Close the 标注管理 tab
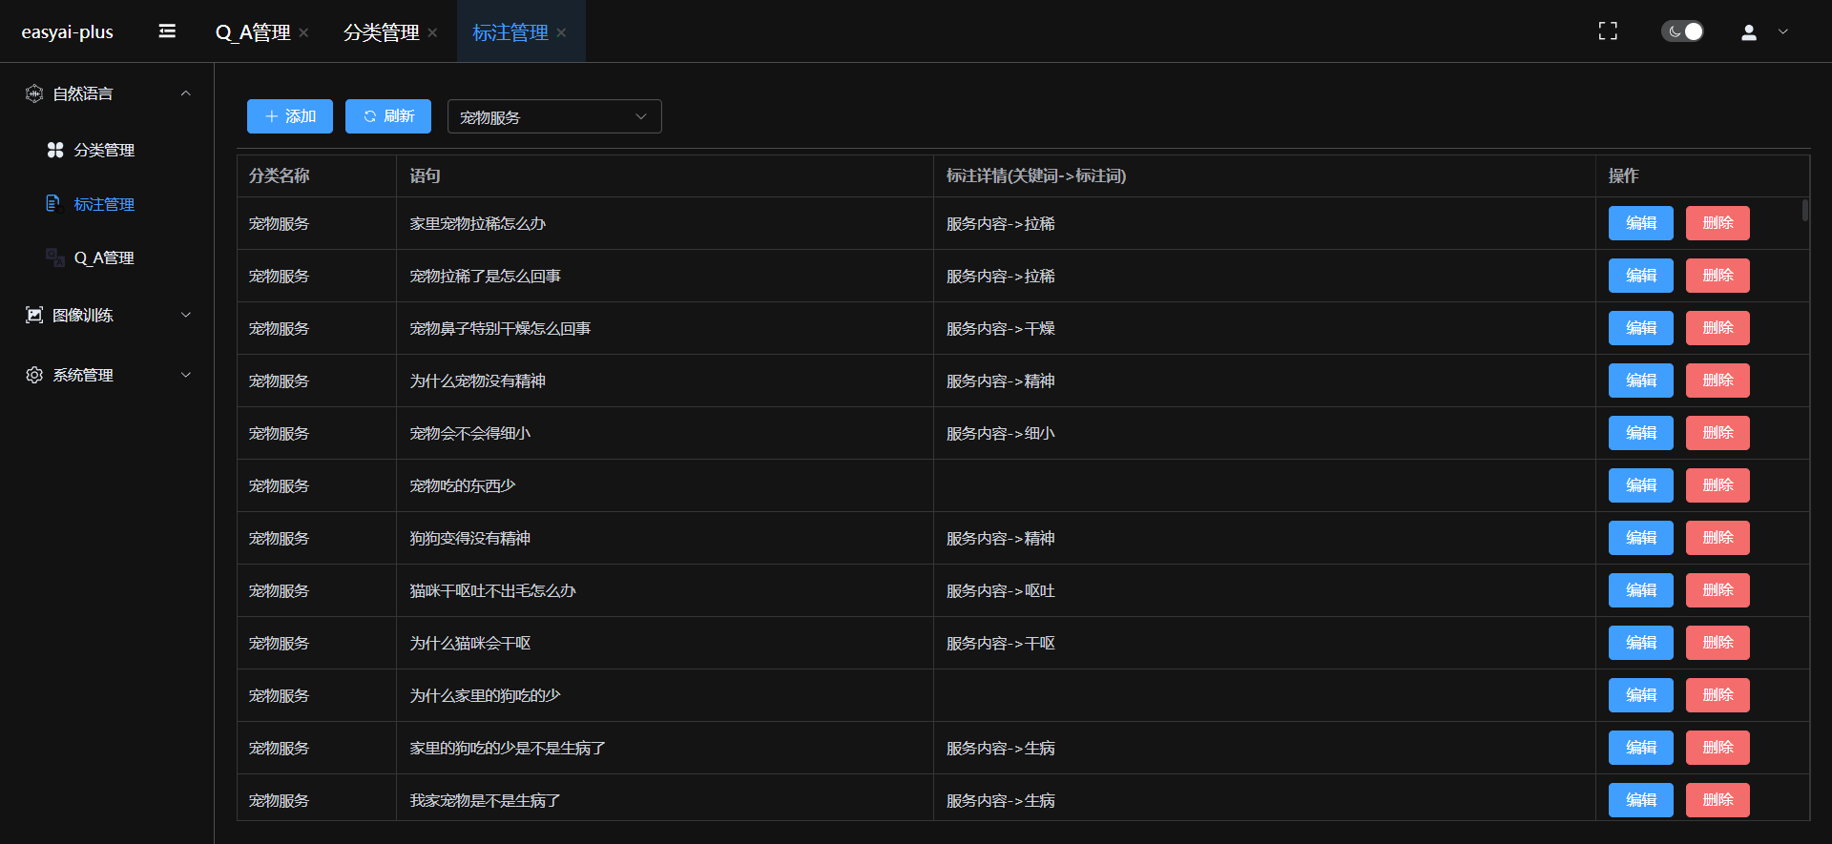Image resolution: width=1832 pixels, height=844 pixels. tap(561, 32)
